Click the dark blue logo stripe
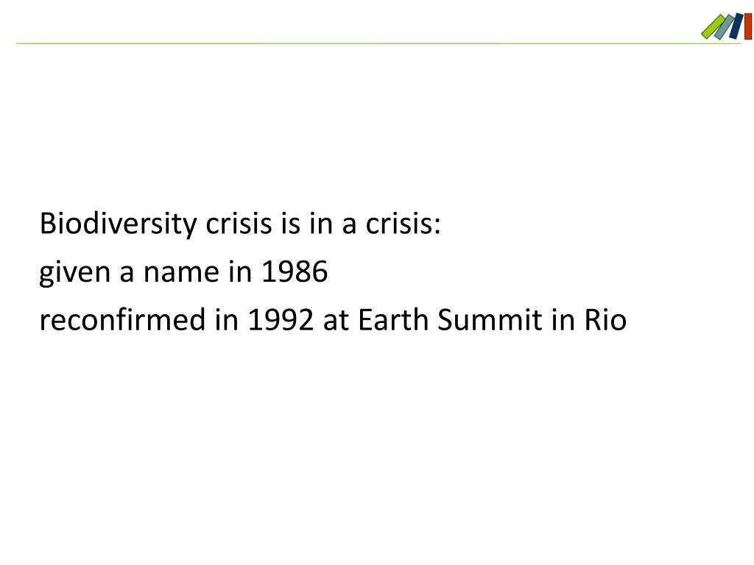Screen dimensions: 754x565 [736, 26]
